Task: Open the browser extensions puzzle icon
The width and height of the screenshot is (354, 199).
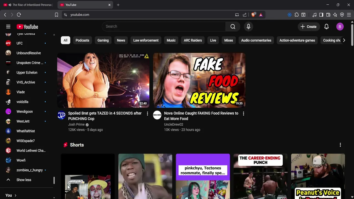Action: (x=296, y=15)
